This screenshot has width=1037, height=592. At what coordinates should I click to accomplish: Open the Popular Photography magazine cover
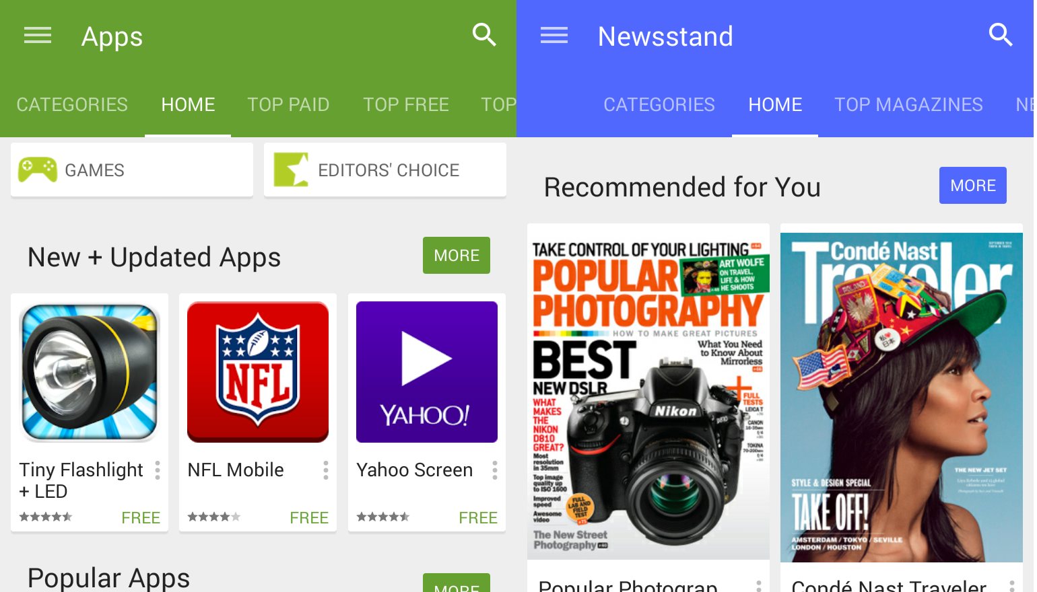click(x=648, y=392)
